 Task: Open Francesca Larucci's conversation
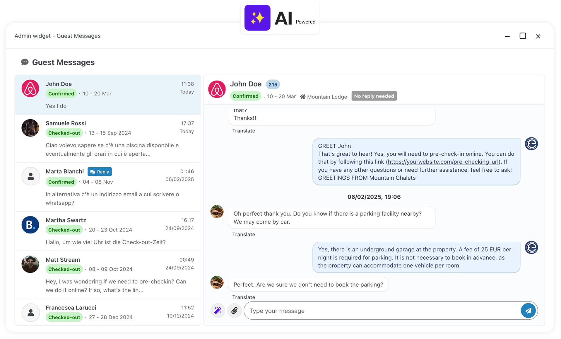tap(108, 312)
